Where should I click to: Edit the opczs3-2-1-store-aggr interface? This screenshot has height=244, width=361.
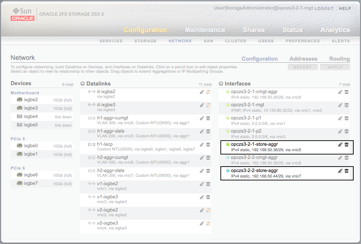coord(340,145)
